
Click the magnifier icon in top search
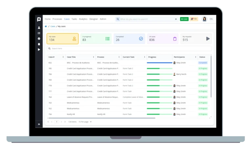(x=118, y=19)
